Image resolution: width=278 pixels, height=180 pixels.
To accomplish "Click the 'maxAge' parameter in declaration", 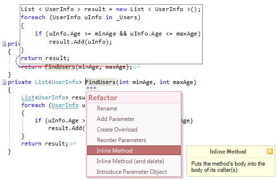I will tap(183, 82).
